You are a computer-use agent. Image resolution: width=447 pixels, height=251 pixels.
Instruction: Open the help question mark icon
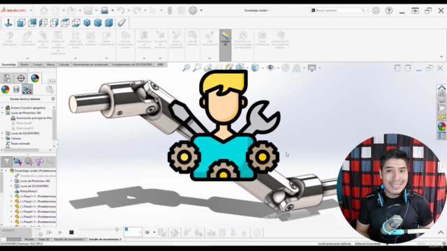pyautogui.click(x=389, y=10)
